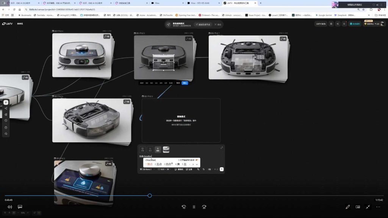The image size is (388, 218).
Task: Click the video progress slider handle
Action: coord(150,196)
